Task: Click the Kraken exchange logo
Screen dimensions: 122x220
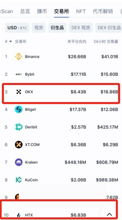Action: pyautogui.click(x=19, y=162)
